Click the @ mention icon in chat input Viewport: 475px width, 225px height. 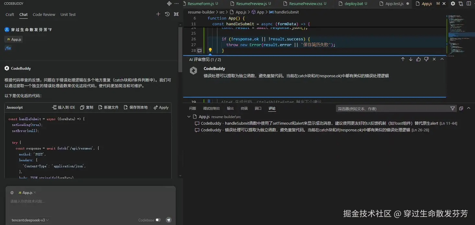12,192
